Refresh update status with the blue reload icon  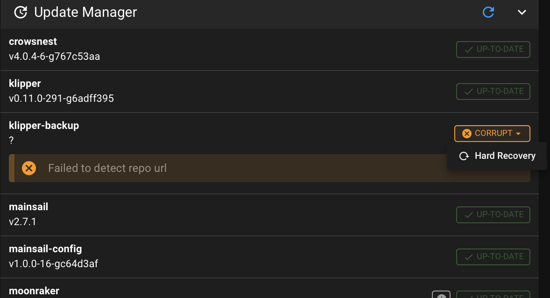488,12
